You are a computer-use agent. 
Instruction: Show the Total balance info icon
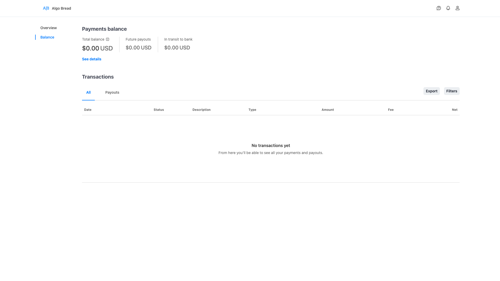pos(108,39)
